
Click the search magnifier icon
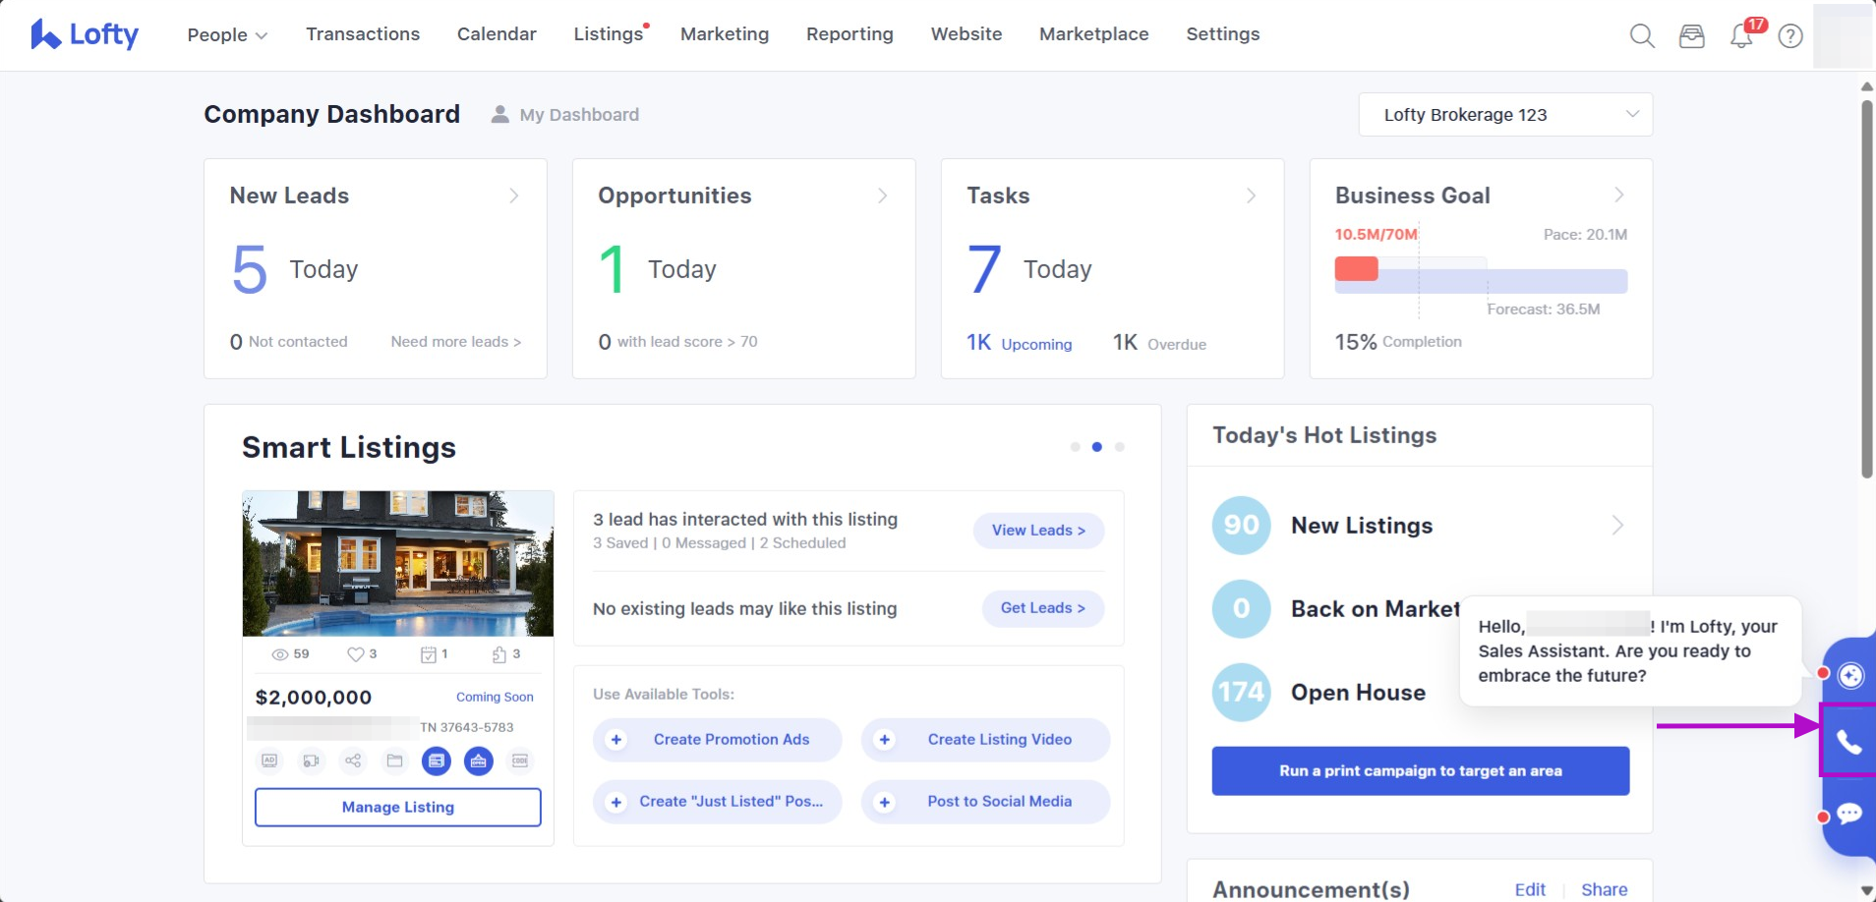[x=1641, y=36]
